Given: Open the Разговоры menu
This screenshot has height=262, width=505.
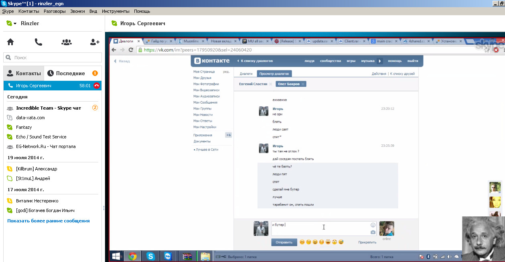Looking at the screenshot, I should [x=55, y=11].
